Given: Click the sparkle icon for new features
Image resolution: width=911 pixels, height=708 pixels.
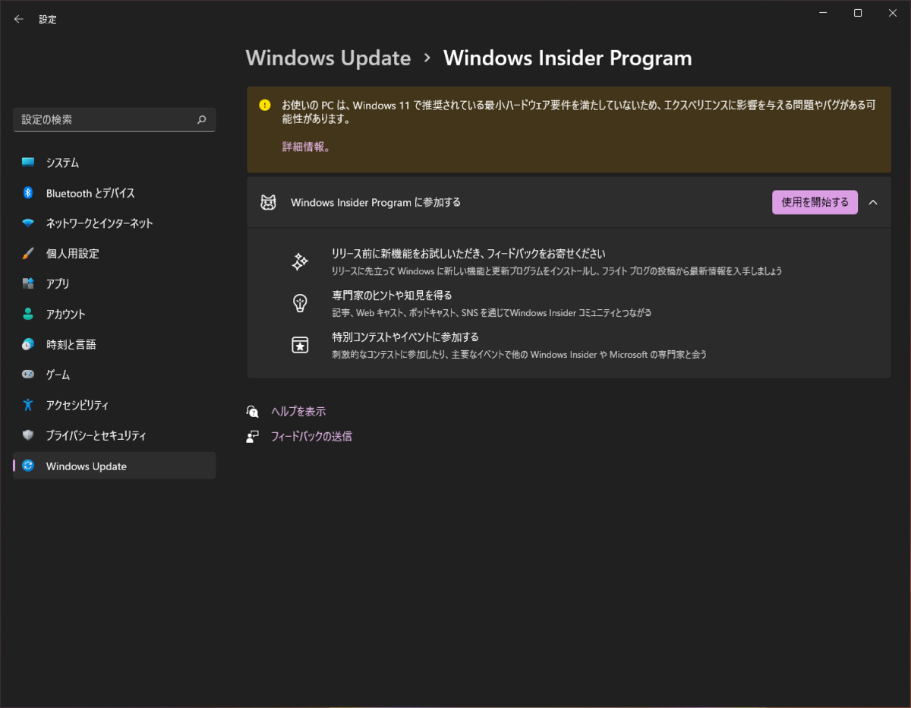Looking at the screenshot, I should [300, 262].
